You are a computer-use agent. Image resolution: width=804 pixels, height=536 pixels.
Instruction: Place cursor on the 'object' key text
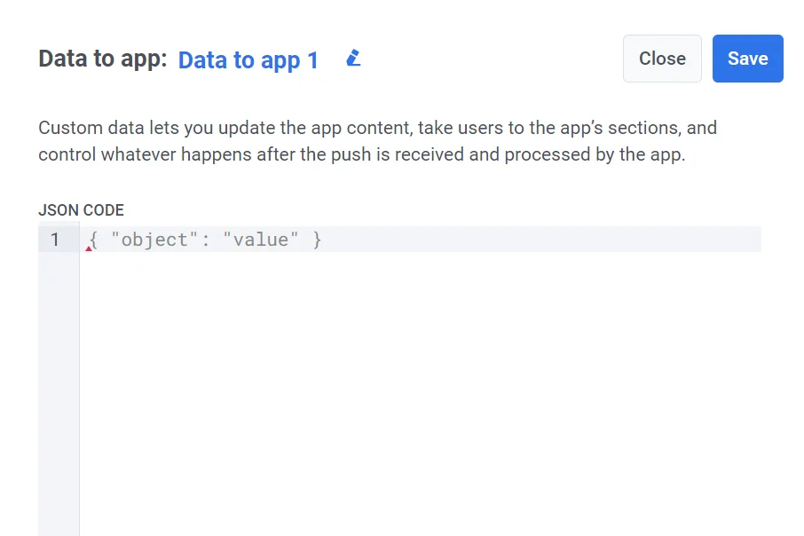point(156,240)
